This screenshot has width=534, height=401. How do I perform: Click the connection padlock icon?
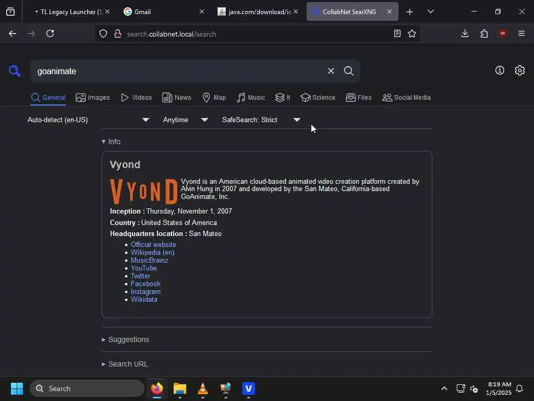(118, 33)
